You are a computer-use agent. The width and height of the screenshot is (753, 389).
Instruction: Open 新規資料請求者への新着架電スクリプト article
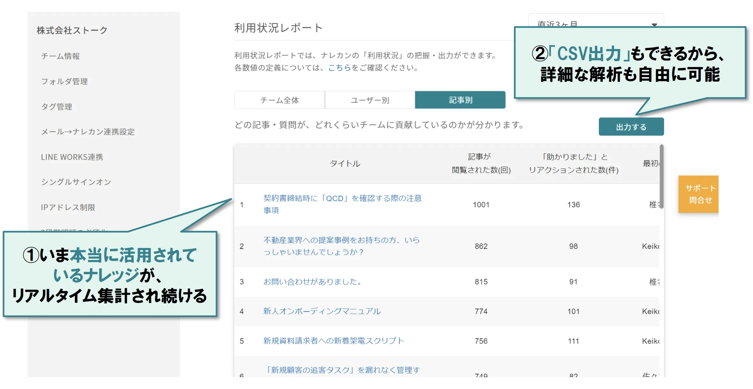[x=333, y=340]
